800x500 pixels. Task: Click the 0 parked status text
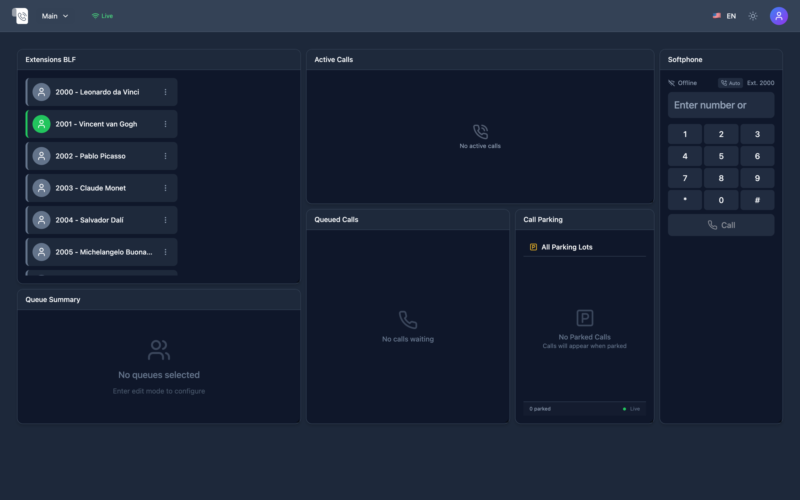point(540,409)
